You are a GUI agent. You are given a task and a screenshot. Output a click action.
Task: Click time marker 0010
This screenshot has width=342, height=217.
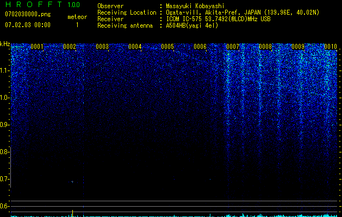tap(331, 47)
